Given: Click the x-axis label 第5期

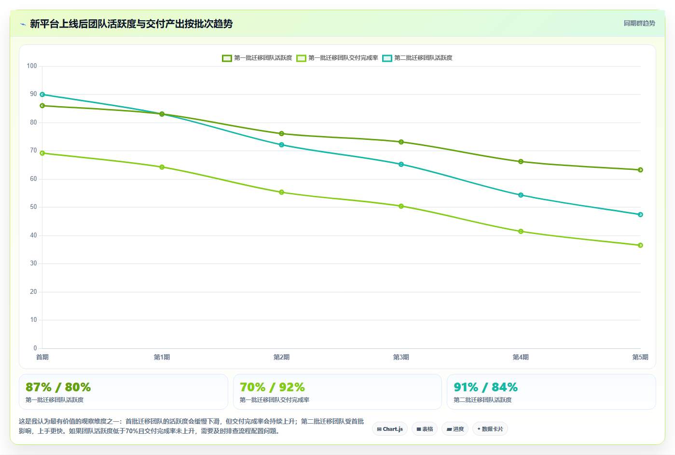Looking at the screenshot, I should (x=640, y=357).
